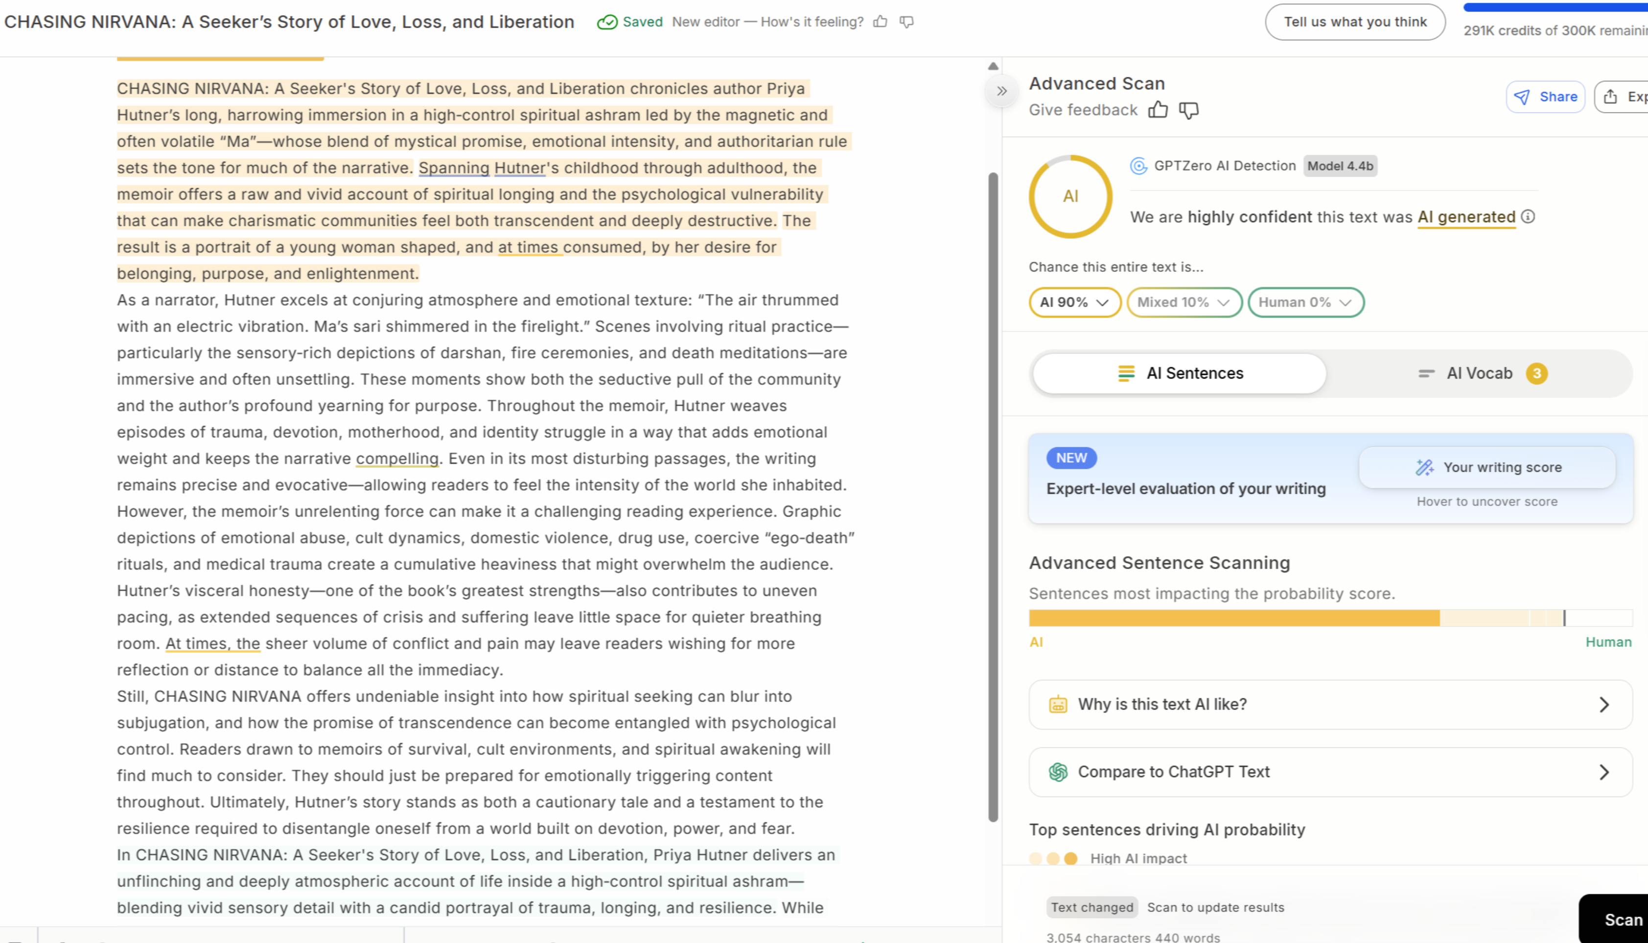
Task: Click the AI-Human sentence probability bar
Action: coord(1330,618)
